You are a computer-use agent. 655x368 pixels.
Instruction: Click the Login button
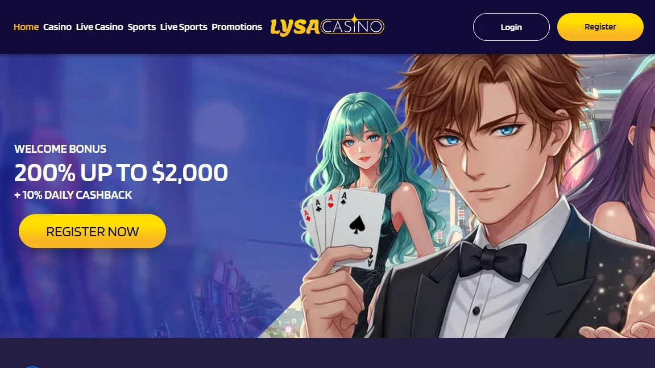(x=511, y=27)
